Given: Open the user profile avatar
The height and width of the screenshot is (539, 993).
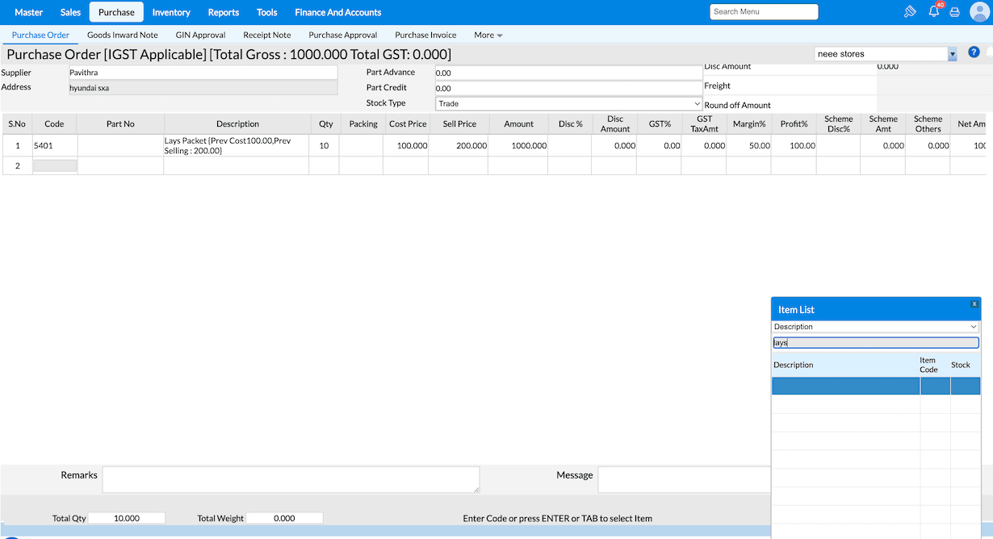Looking at the screenshot, I should (979, 12).
